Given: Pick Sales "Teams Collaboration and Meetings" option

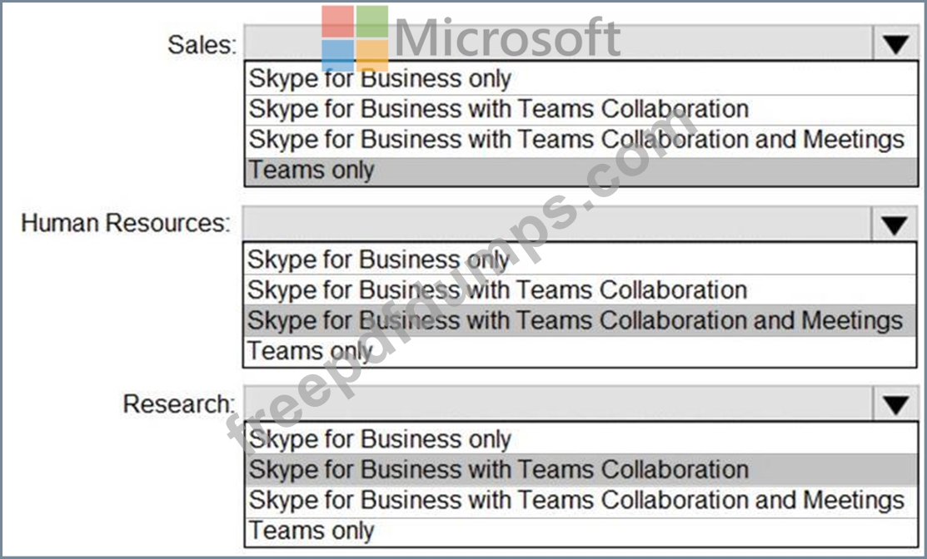Looking at the screenshot, I should click(576, 139).
